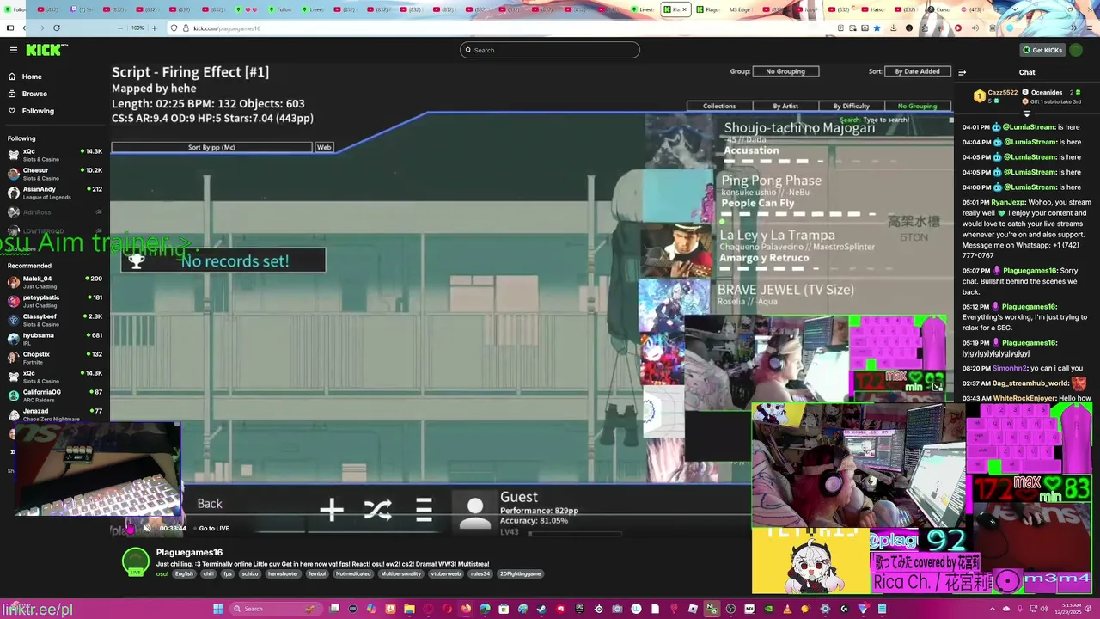Viewport: 1100px width, 619px height.
Task: Open Home in Kick sidebar
Action: (32, 77)
